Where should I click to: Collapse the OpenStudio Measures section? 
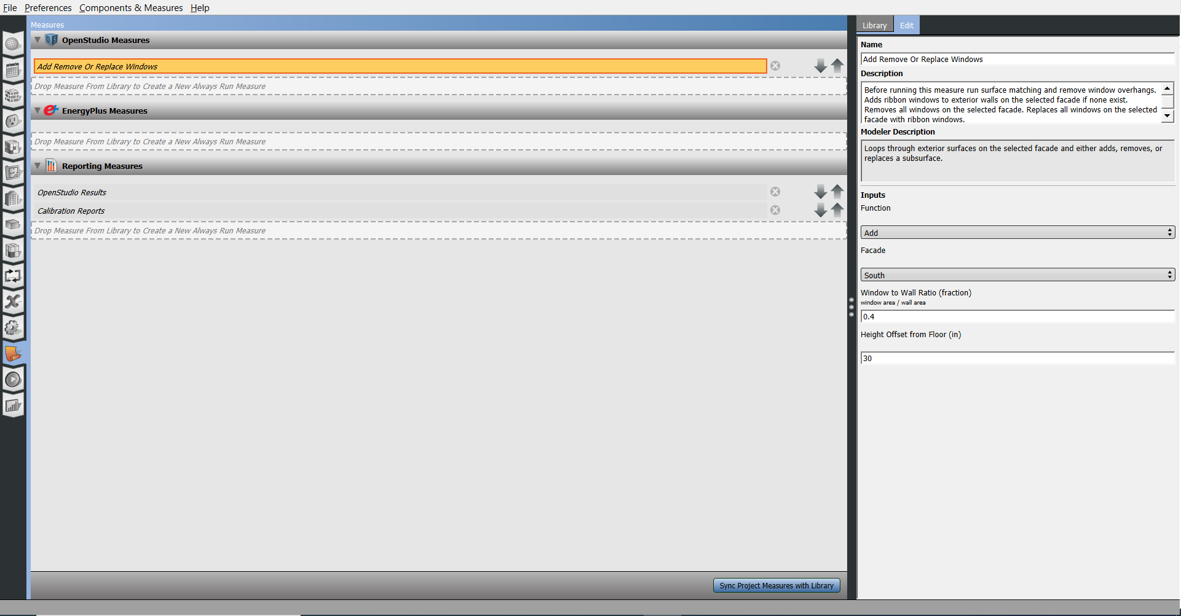click(37, 40)
